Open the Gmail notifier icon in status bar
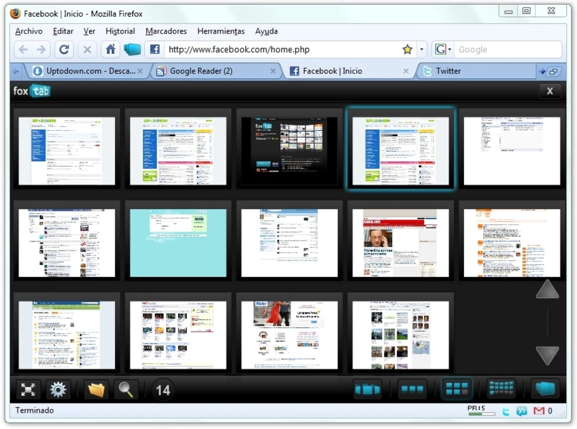 (538, 411)
